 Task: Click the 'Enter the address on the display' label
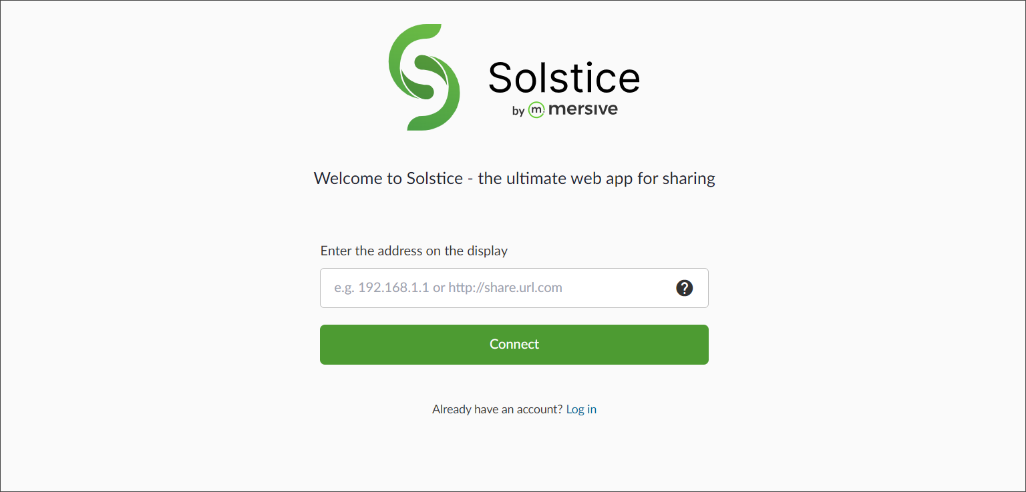(414, 251)
